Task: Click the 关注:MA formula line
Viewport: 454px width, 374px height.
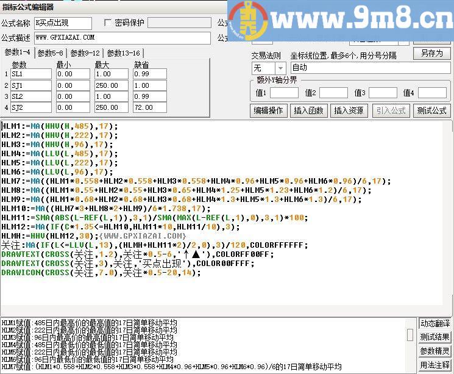Action: coord(155,245)
